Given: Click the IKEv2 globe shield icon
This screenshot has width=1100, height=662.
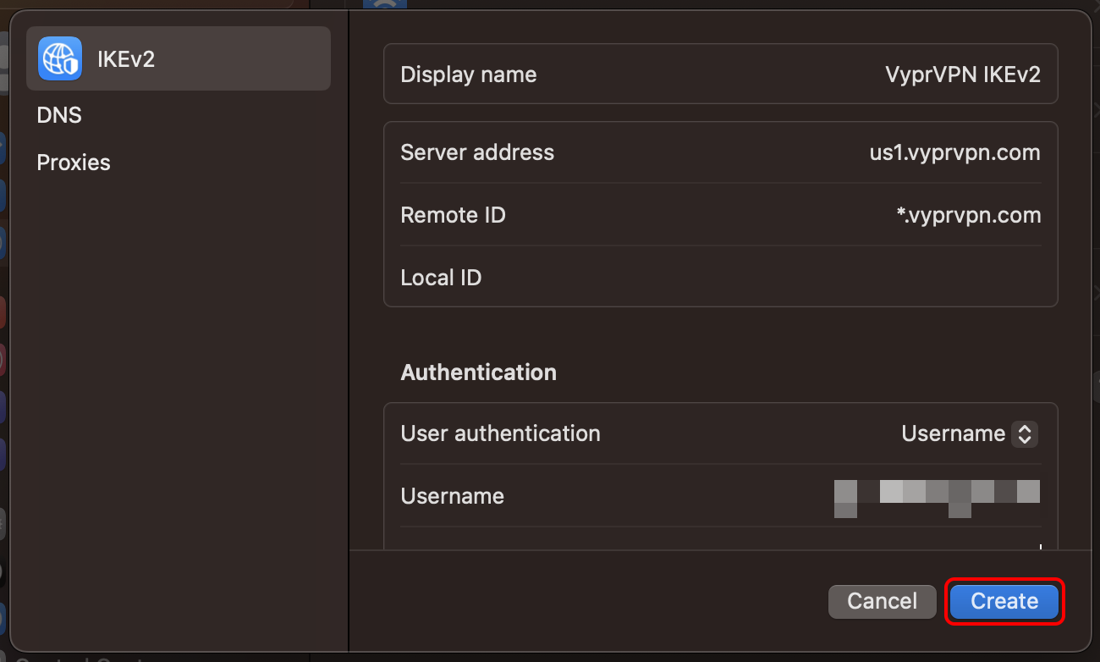Looking at the screenshot, I should (60, 58).
